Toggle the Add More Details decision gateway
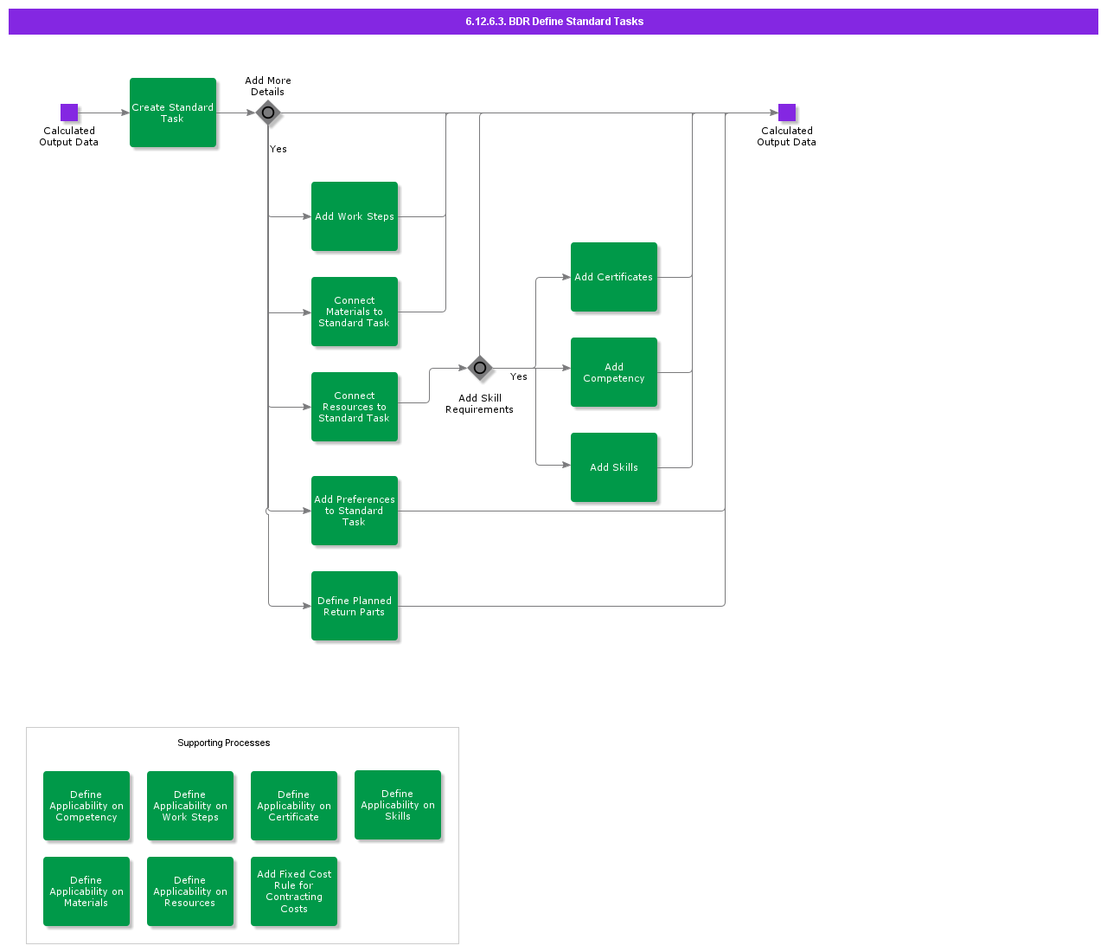Image resolution: width=1107 pixels, height=952 pixels. 268,113
